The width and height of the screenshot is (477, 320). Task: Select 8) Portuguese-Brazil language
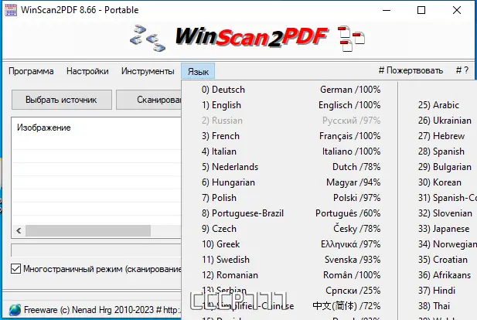[x=290, y=213]
